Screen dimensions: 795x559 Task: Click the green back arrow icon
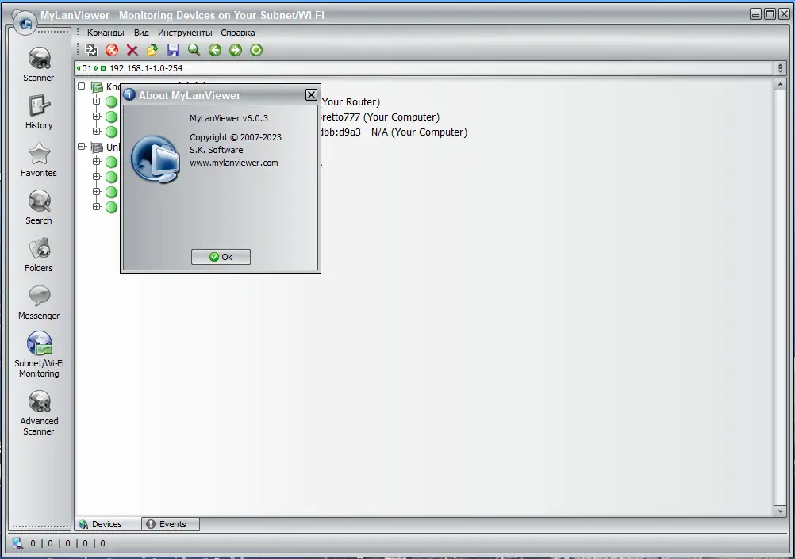click(x=215, y=50)
